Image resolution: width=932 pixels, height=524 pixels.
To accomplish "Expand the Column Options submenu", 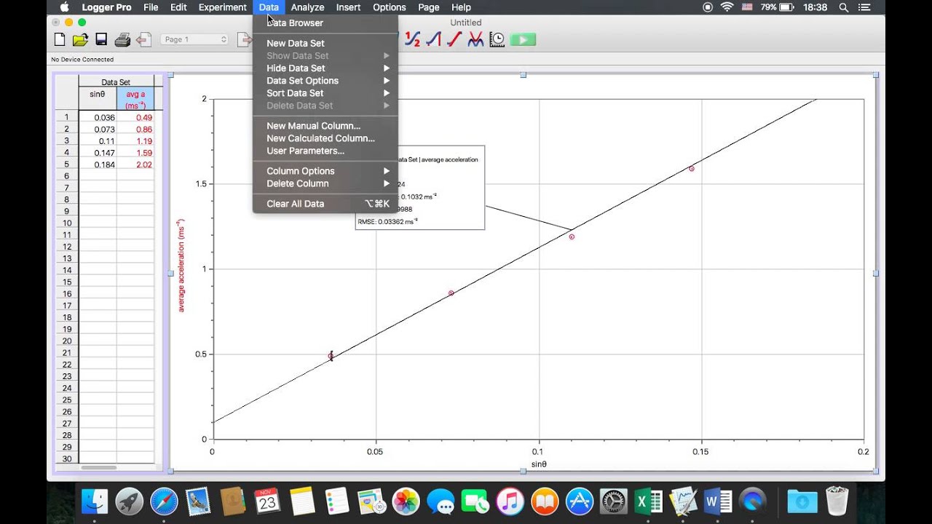I will click(x=325, y=171).
